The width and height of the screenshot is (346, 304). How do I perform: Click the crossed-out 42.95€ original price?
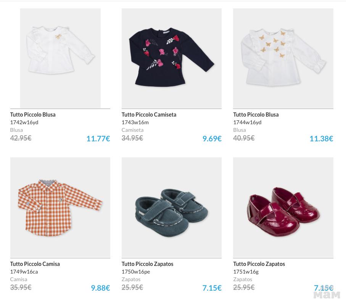(x=21, y=138)
